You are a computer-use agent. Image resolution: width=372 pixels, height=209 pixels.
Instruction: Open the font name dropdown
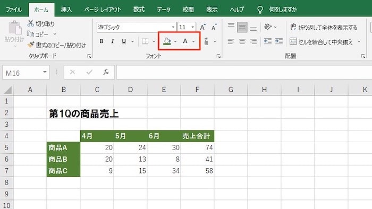coord(173,27)
